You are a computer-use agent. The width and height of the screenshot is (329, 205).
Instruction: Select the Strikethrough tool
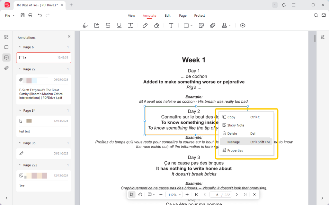108,25
